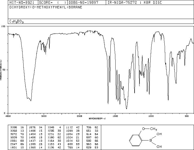
Task: Click the broad O-H absorption band minimum near 3368
Action: point(31,100)
